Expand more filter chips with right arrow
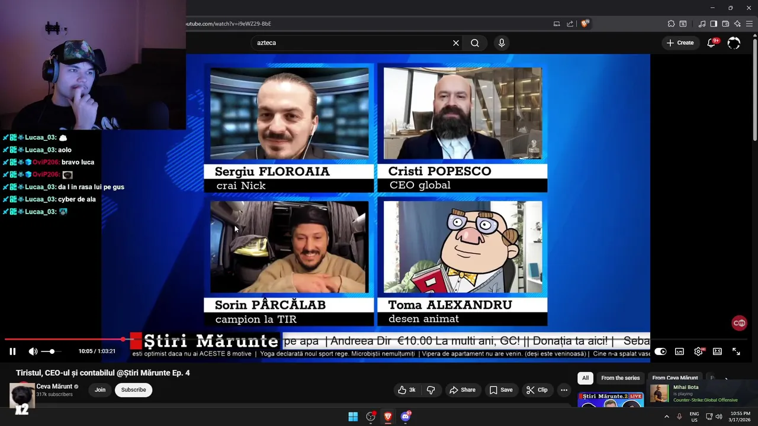Viewport: 758px width, 426px height. tap(727, 378)
